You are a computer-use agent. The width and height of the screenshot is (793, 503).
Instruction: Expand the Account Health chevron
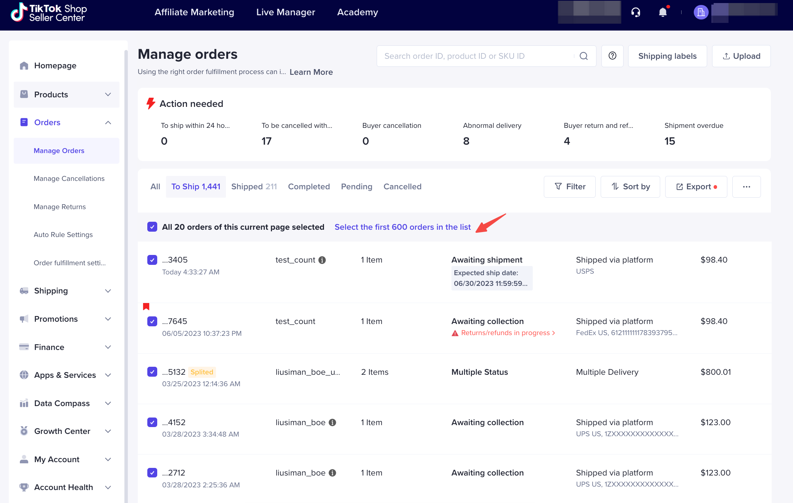pos(108,487)
